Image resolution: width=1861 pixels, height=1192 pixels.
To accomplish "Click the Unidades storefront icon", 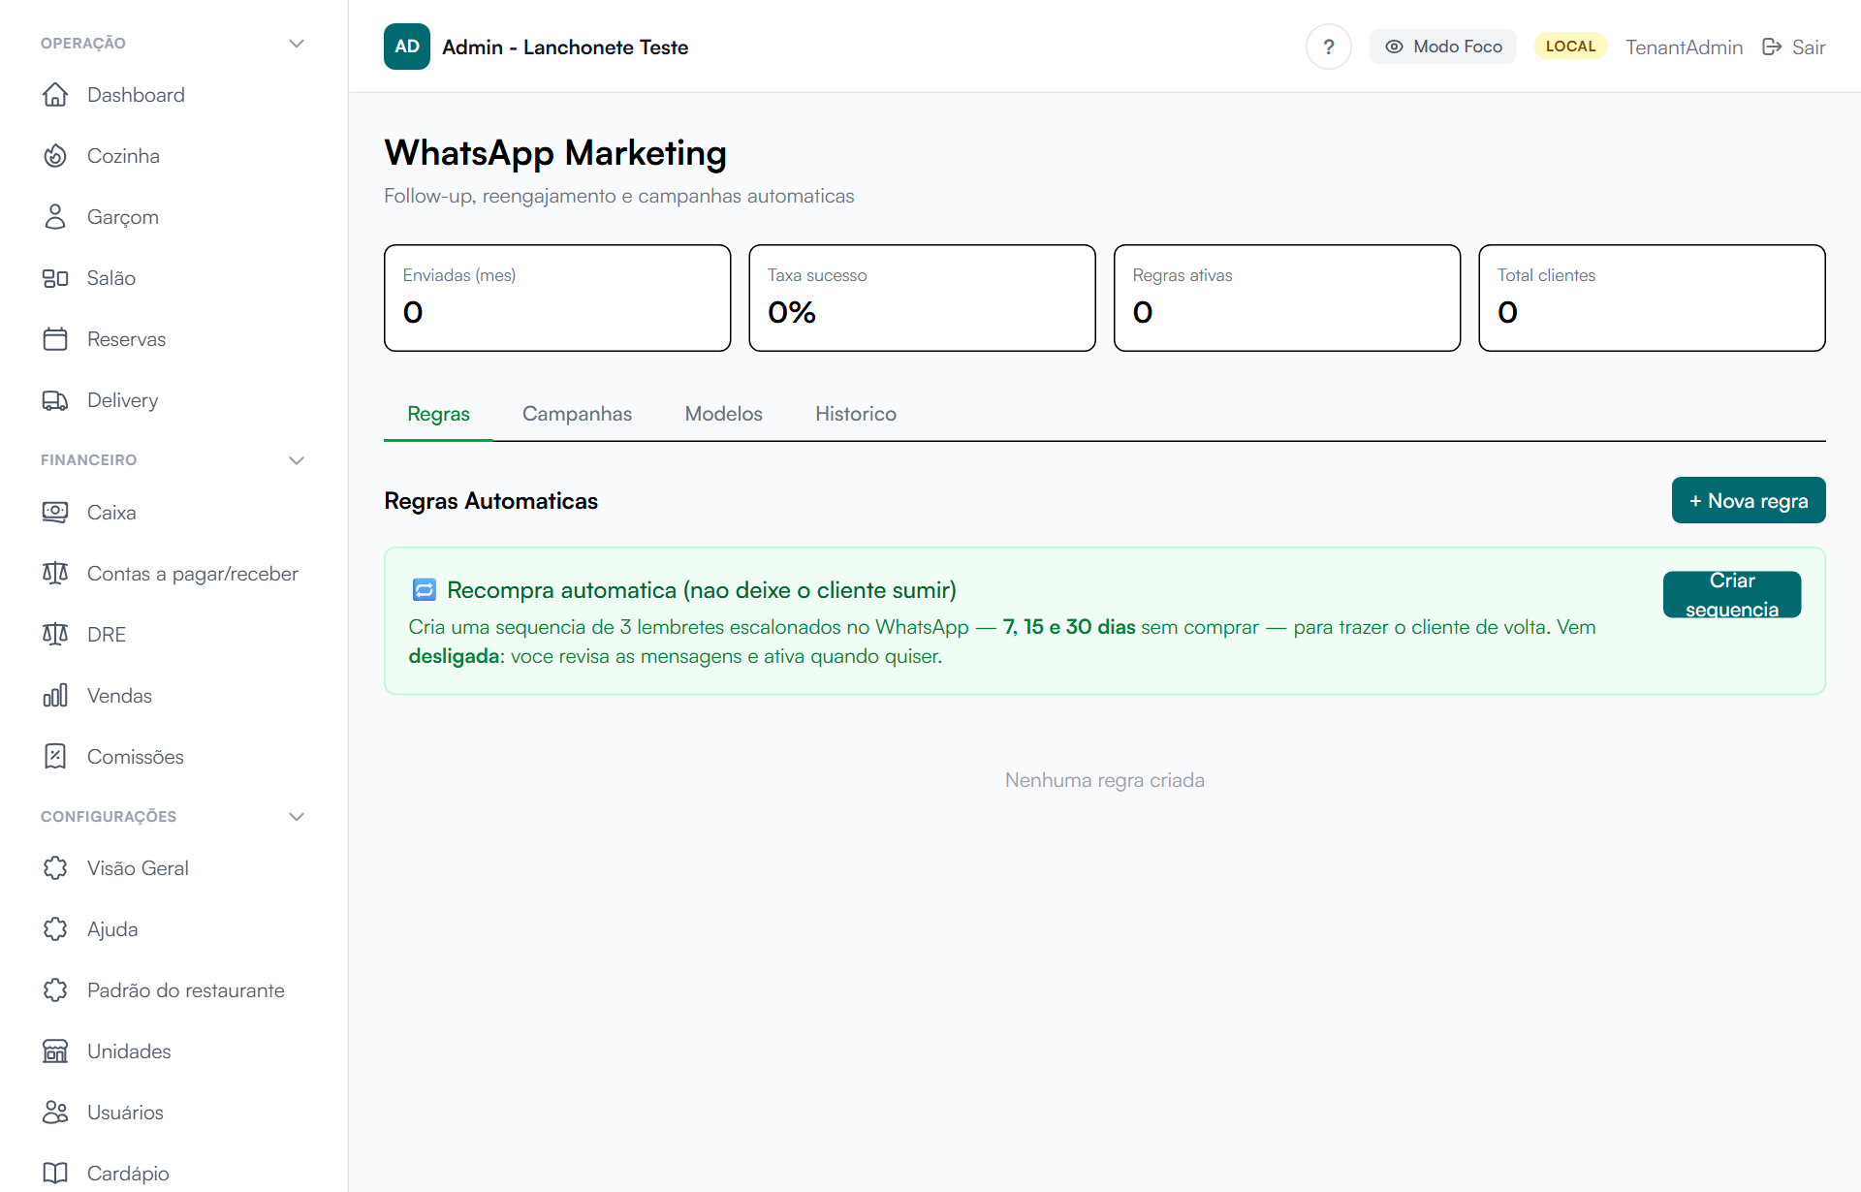I will pos(55,1051).
